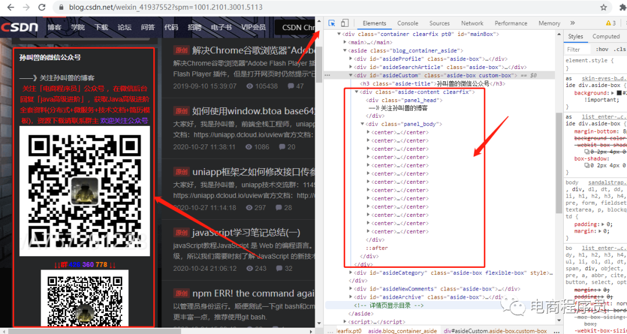This screenshot has width=627, height=334.
Task: Click the browser forward arrow
Action: pyautogui.click(x=26, y=7)
